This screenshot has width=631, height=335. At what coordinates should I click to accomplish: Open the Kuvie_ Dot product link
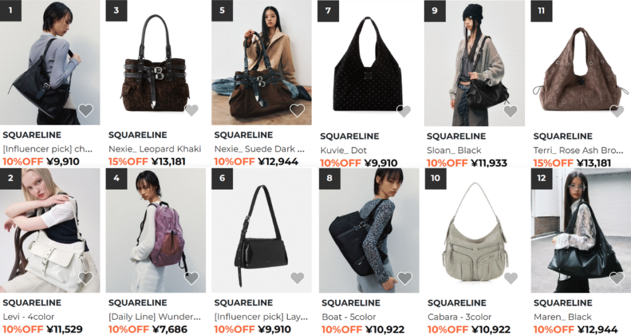(343, 151)
